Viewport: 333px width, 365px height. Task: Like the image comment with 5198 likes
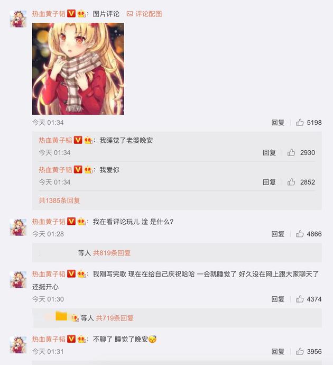click(300, 122)
